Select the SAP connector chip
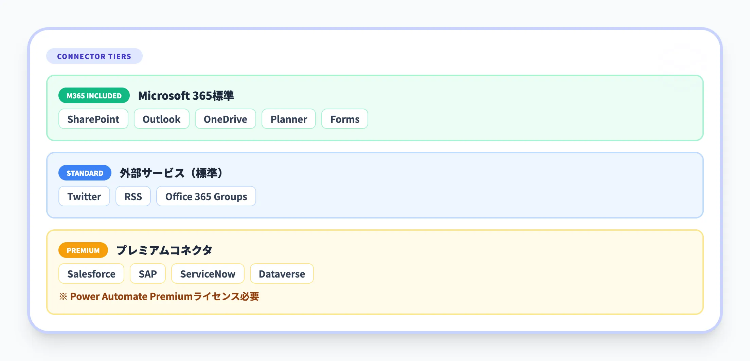Image resolution: width=750 pixels, height=361 pixels. (x=147, y=273)
